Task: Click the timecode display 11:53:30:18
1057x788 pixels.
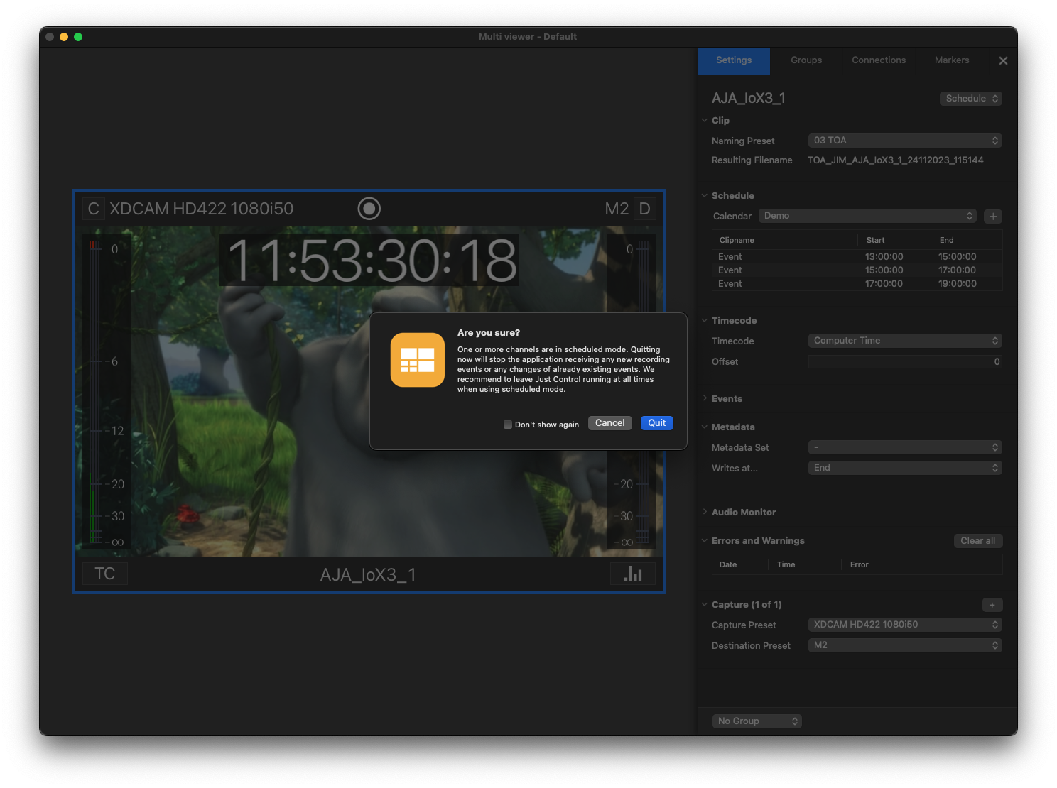Action: (x=370, y=261)
